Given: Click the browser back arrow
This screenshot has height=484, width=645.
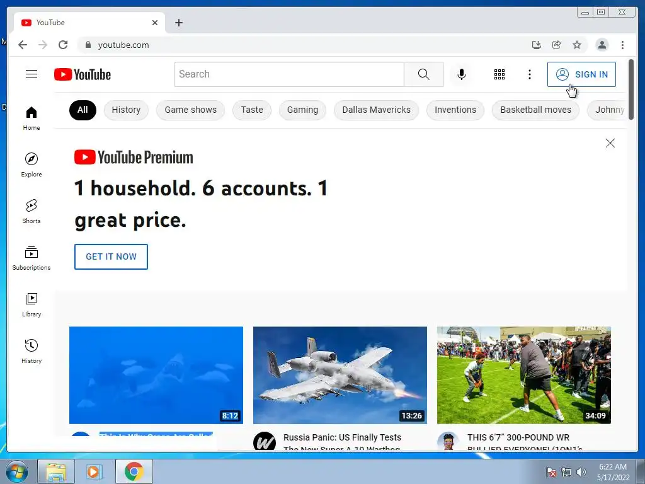Looking at the screenshot, I should click(x=23, y=45).
